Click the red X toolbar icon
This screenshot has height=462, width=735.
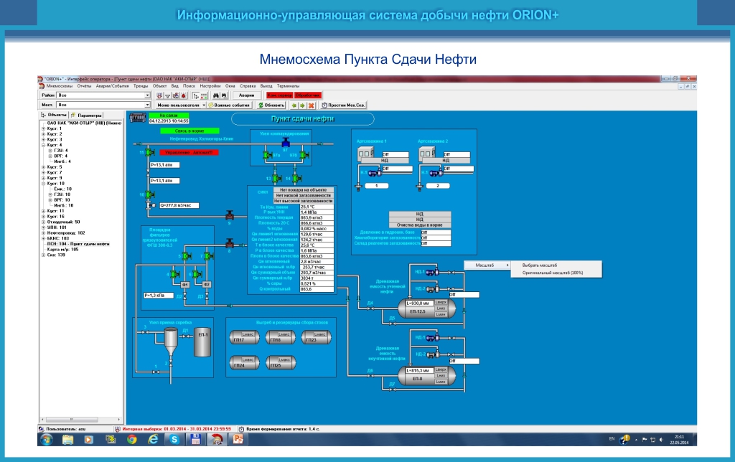(x=311, y=105)
